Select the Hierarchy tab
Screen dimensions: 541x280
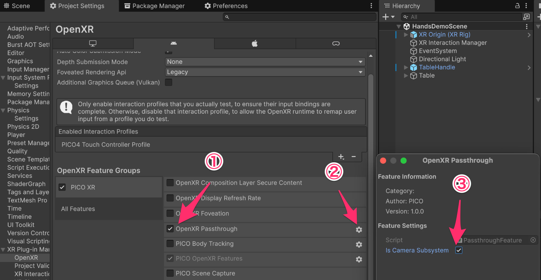click(x=402, y=6)
